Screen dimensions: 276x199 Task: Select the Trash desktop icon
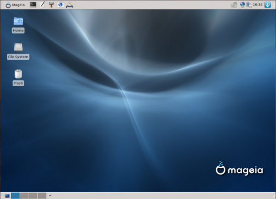(x=18, y=77)
